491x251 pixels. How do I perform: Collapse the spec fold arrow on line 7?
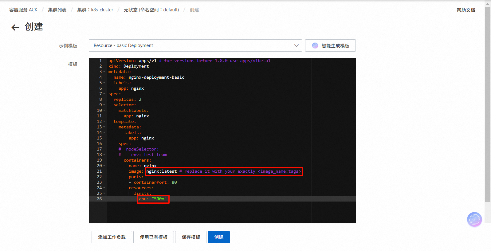104,94
